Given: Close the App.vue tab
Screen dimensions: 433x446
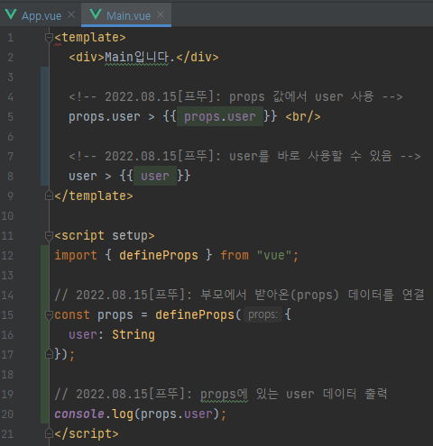Looking at the screenshot, I should click(x=71, y=14).
